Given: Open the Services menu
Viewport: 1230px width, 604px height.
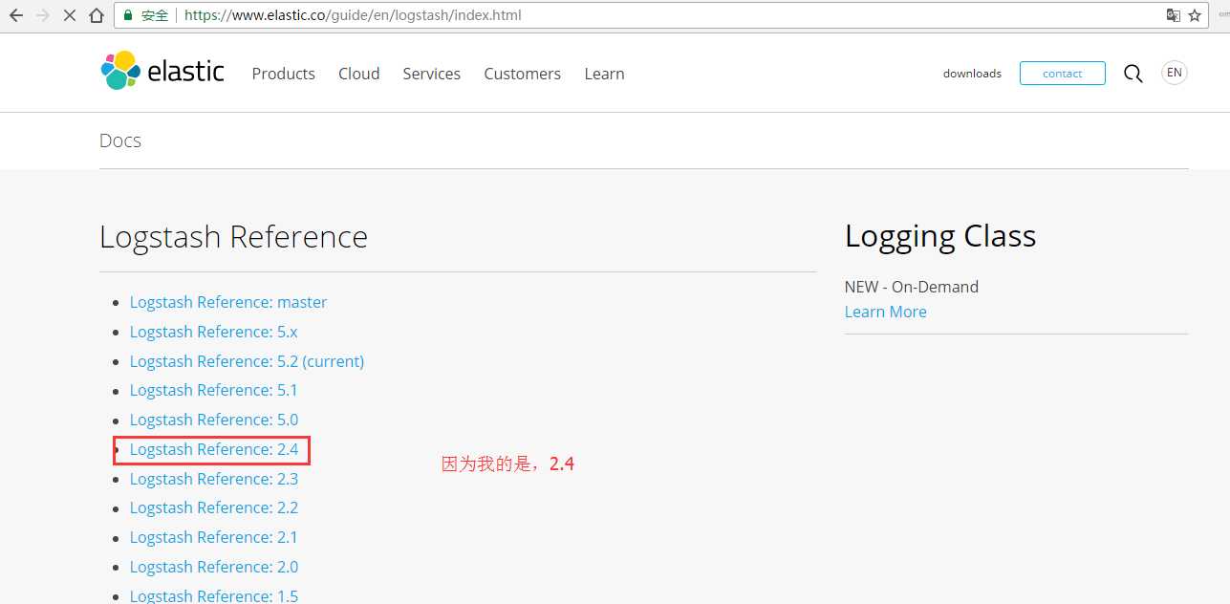Looking at the screenshot, I should (432, 74).
